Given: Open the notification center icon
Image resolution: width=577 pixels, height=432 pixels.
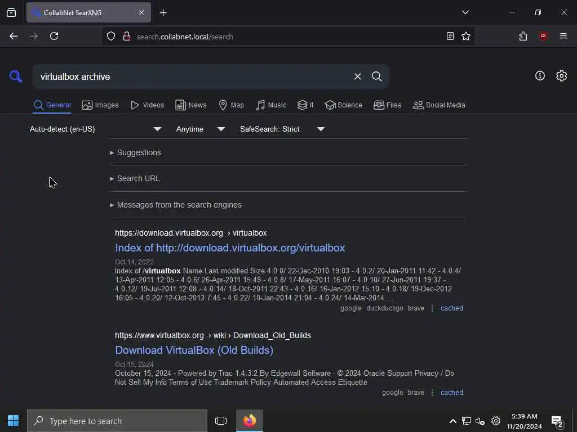Looking at the screenshot, I should click(x=557, y=421).
